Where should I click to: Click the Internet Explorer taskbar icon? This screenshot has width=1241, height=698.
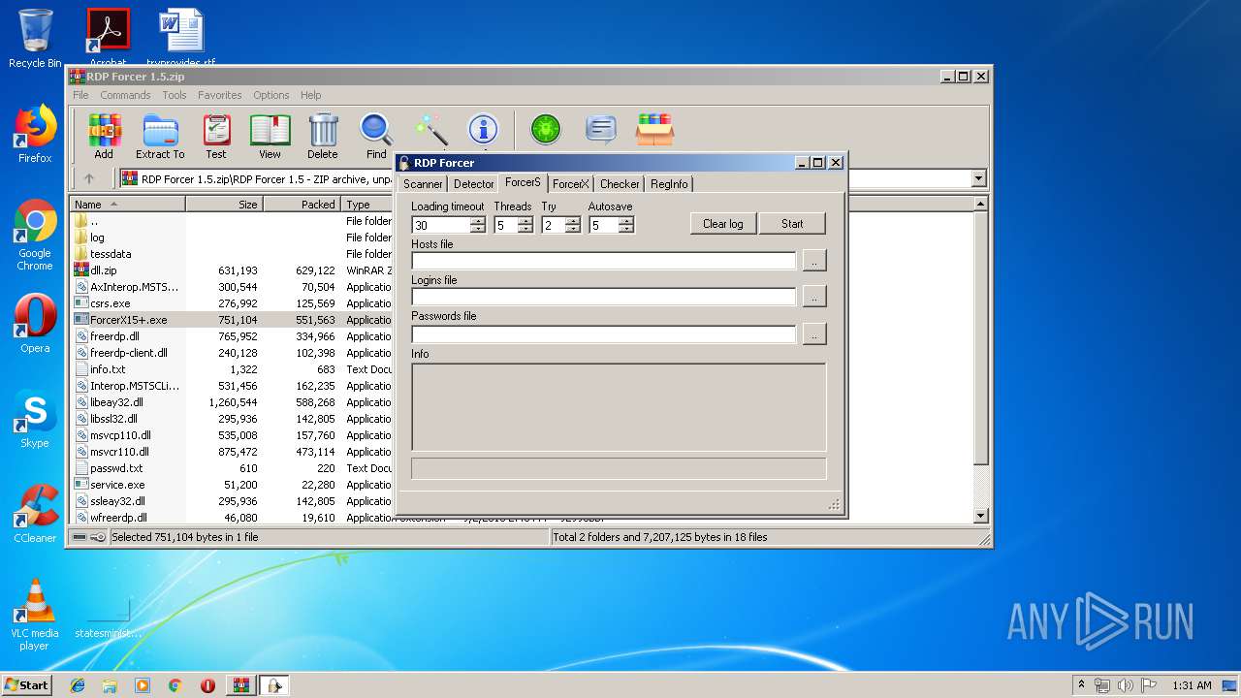pyautogui.click(x=78, y=685)
